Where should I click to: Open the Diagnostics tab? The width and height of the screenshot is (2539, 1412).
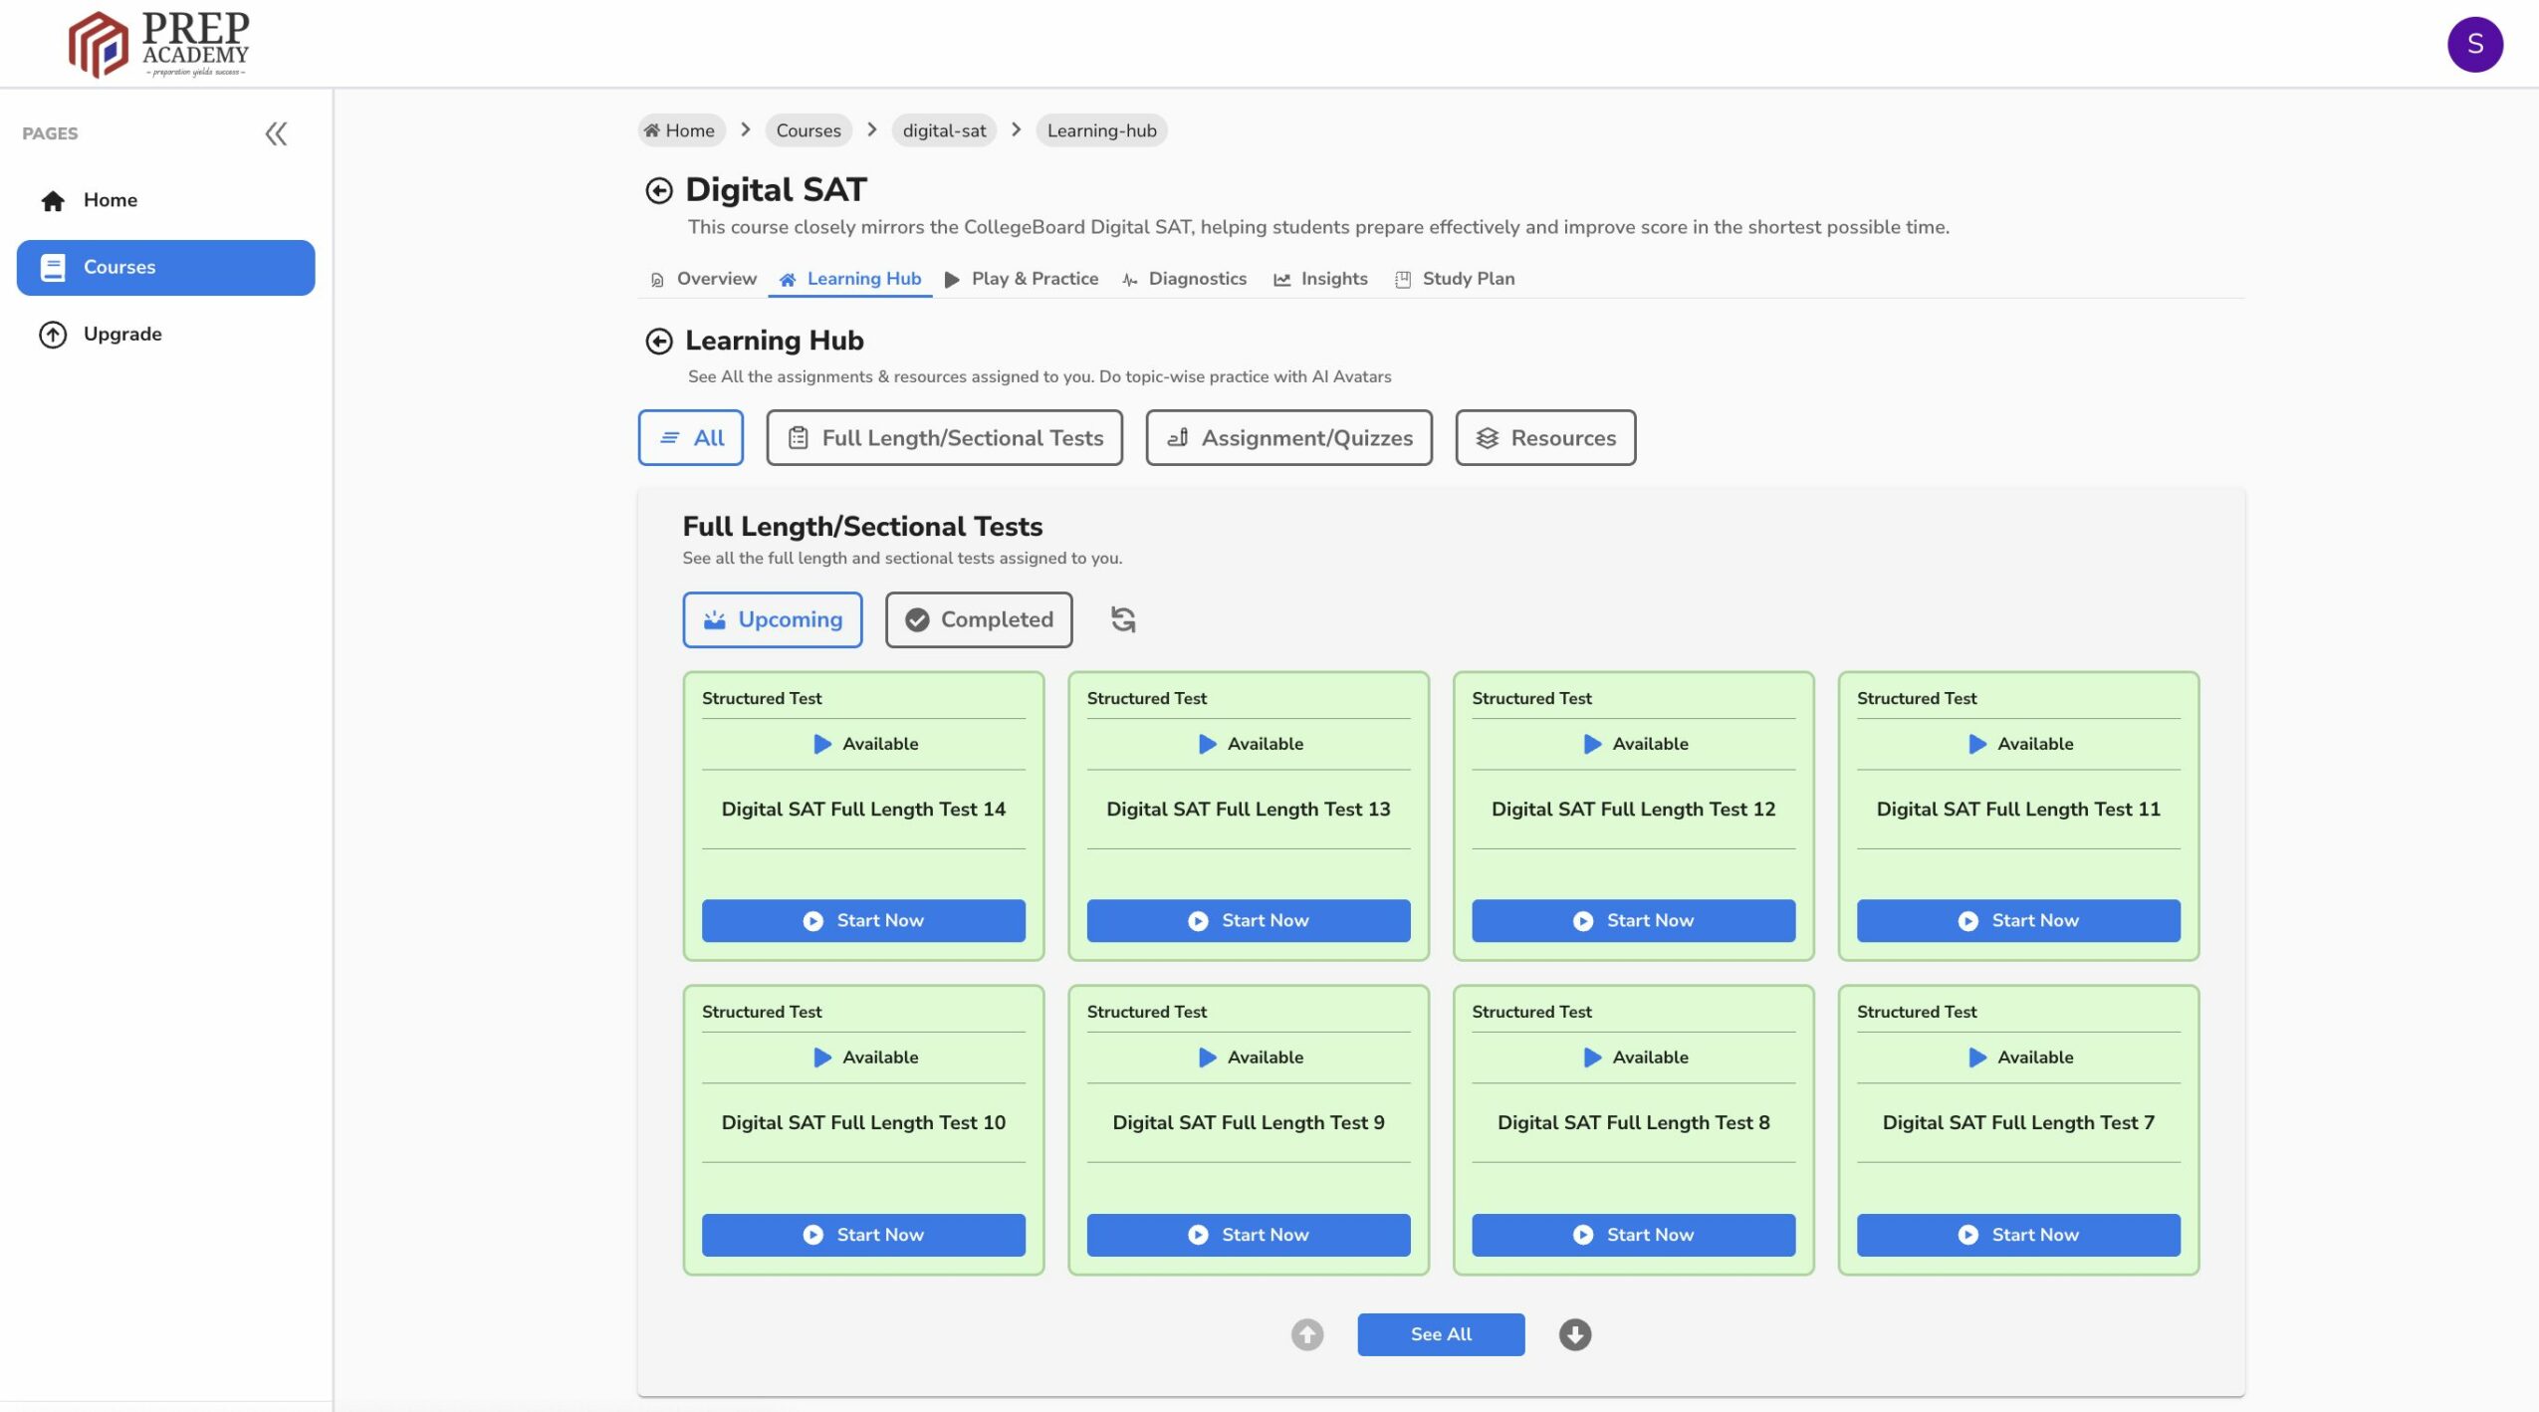click(x=1185, y=279)
